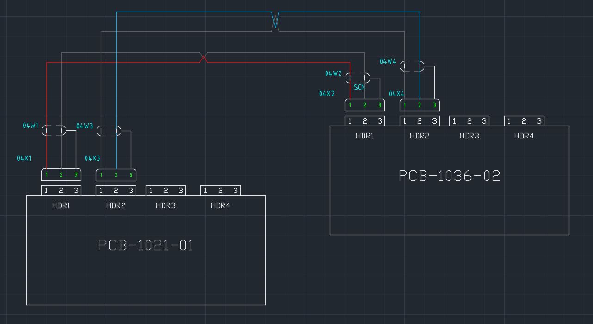Select connector symbol 04W4
This screenshot has height=324, width=593.
coord(413,66)
